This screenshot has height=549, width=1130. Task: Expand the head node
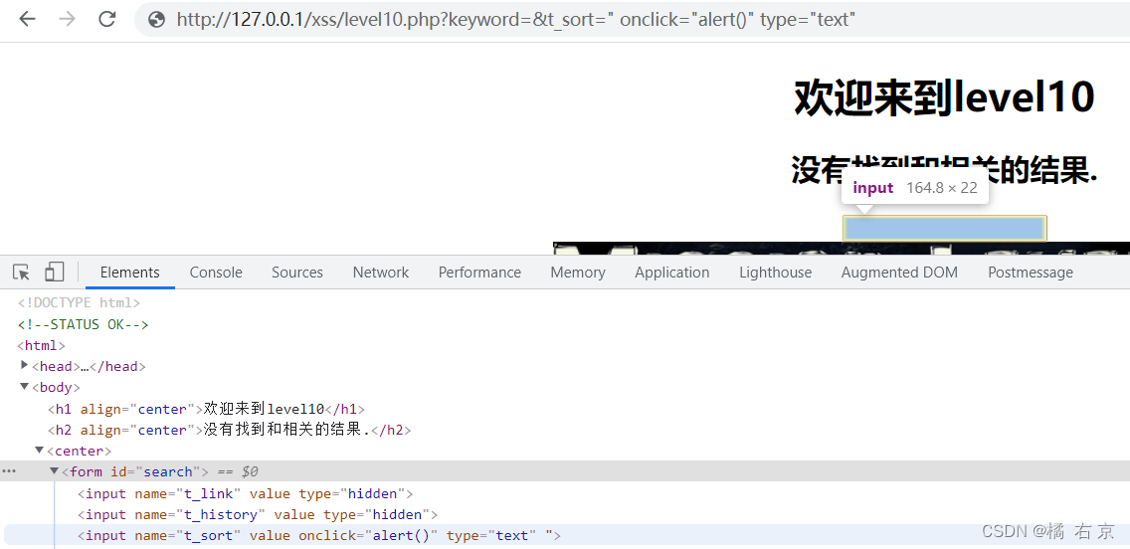[x=25, y=365]
